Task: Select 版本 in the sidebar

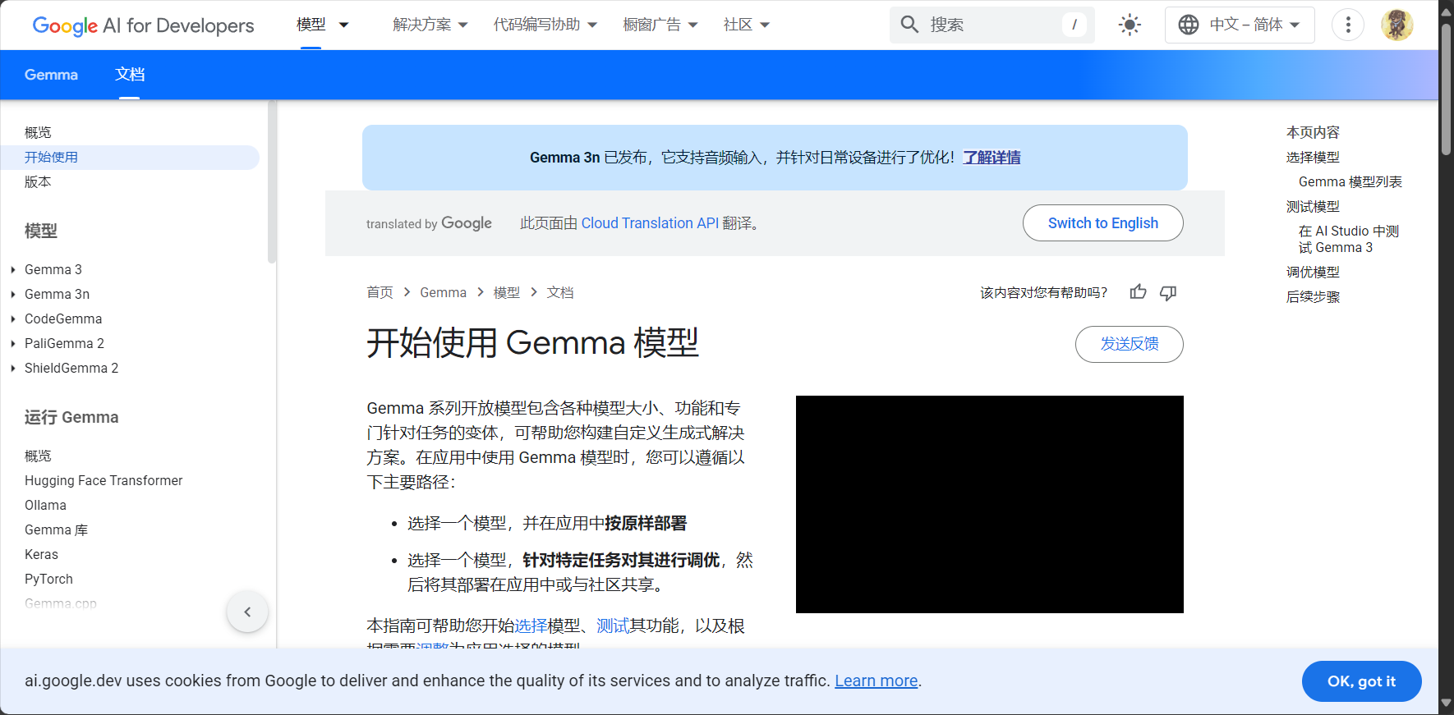Action: (38, 181)
